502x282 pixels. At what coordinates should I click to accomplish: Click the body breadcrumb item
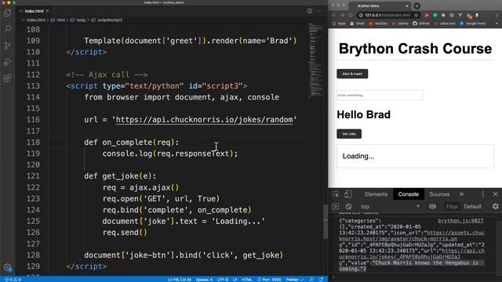click(x=78, y=20)
